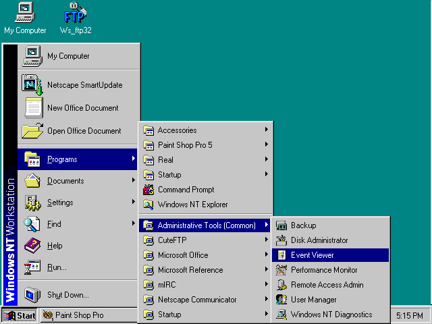The width and height of the screenshot is (432, 324).
Task: Open the Settings menu entry
Action: pyautogui.click(x=78, y=202)
